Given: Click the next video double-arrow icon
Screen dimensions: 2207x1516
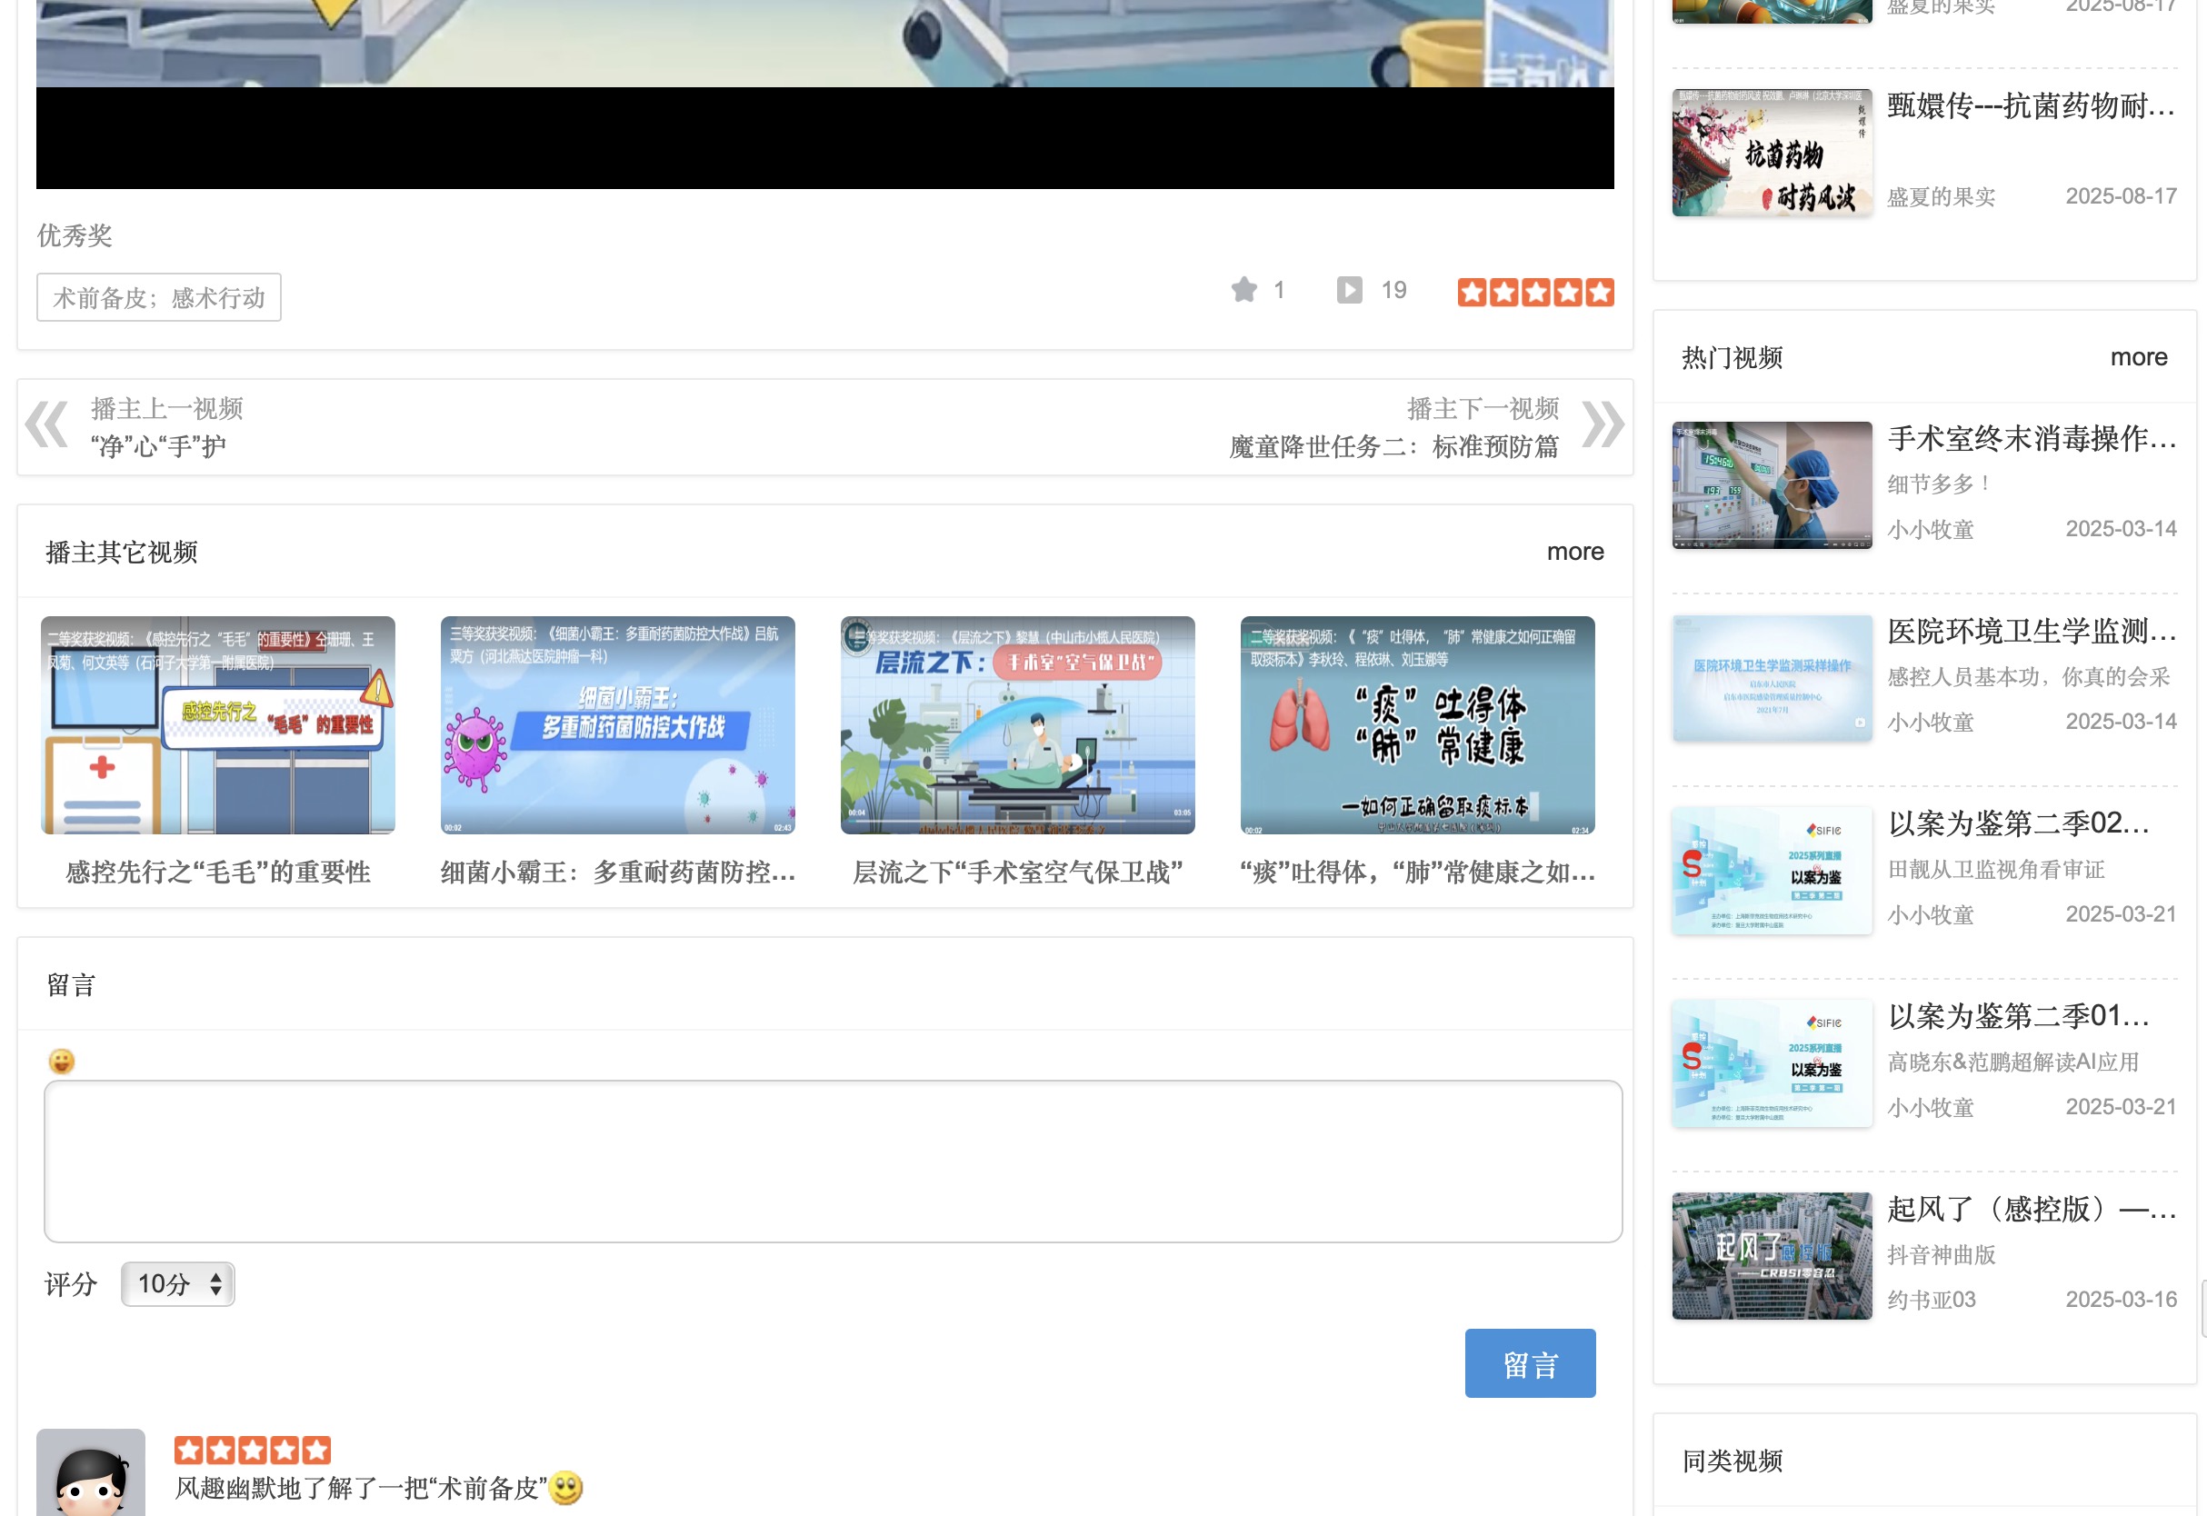Looking at the screenshot, I should pos(1602,424).
